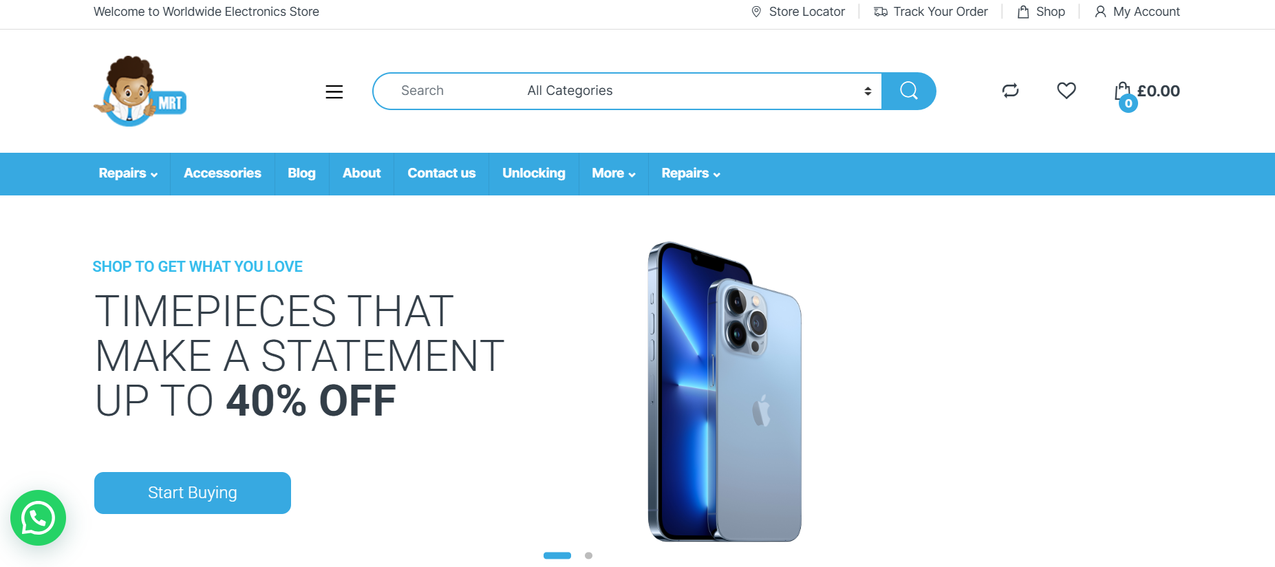Open the wishlist heart icon
Screen dimensions: 1275x567
pyautogui.click(x=1067, y=90)
